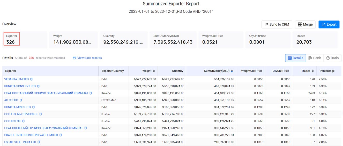The height and width of the screenshot is (146, 343).
Task: Copy icon beside ПРАТ ПІВНІЧНИЙ exporter
Action: pyautogui.click(x=86, y=128)
